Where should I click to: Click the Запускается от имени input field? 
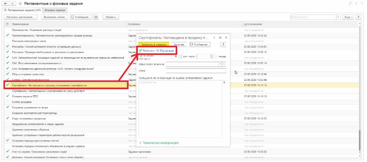click(x=192, y=64)
